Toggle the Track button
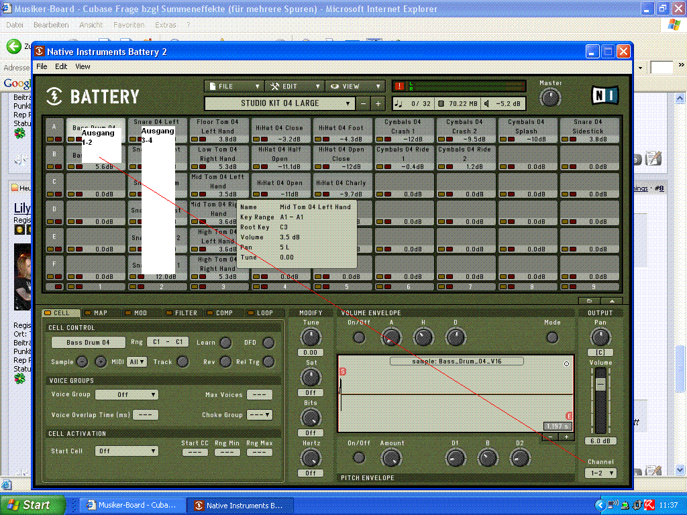Screen dimensions: 687x515 (x=182, y=361)
